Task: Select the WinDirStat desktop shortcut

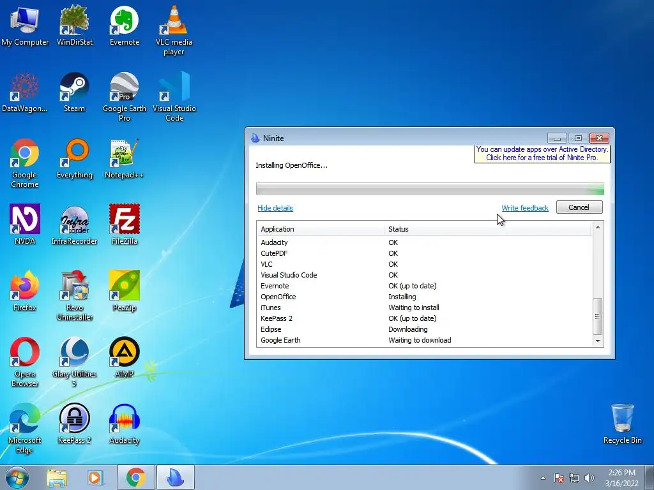Action: pyautogui.click(x=75, y=26)
